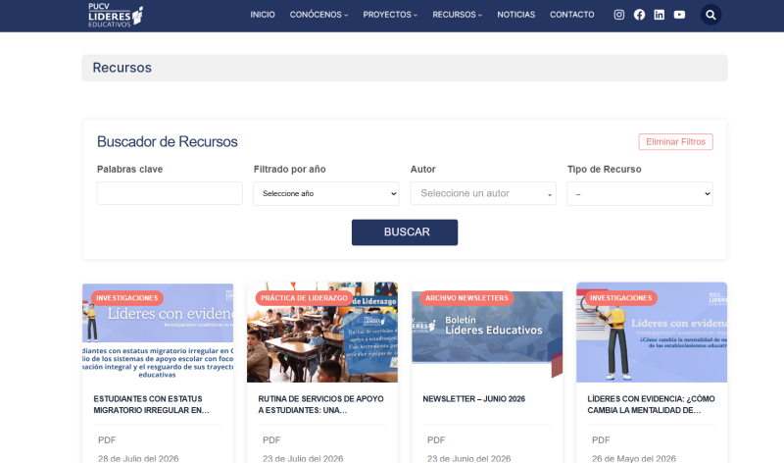Open the Seleccione un autor dropdown
The width and height of the screenshot is (784, 463).
tap(483, 193)
